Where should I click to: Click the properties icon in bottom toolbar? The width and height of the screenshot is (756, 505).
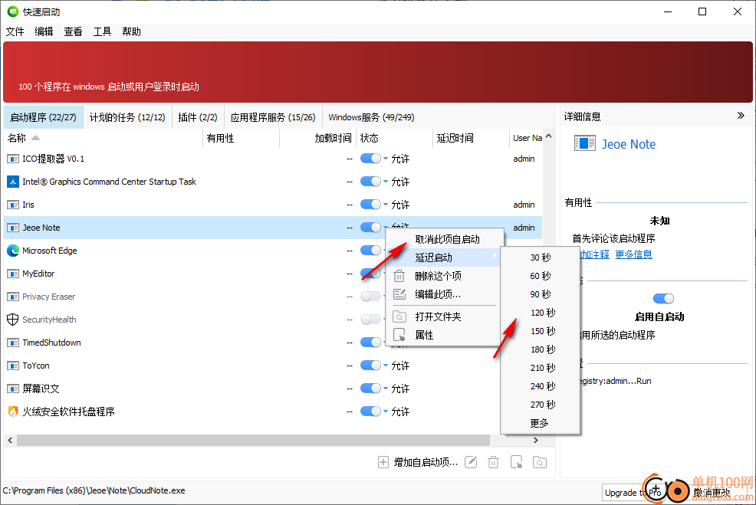(516, 463)
